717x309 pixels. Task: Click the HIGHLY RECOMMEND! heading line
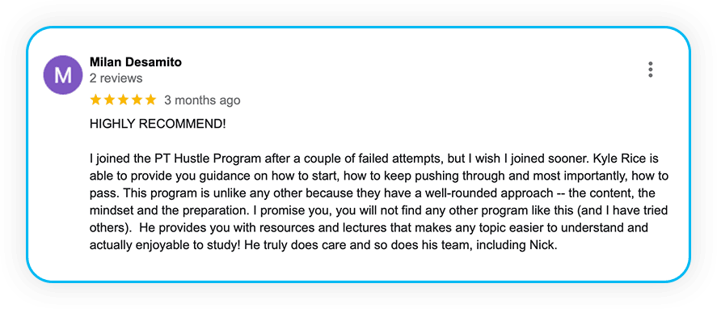coord(158,124)
